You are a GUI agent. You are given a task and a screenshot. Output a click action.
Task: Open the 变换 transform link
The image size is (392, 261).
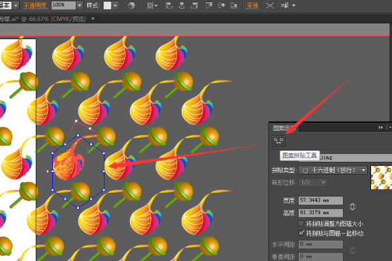click(x=252, y=5)
